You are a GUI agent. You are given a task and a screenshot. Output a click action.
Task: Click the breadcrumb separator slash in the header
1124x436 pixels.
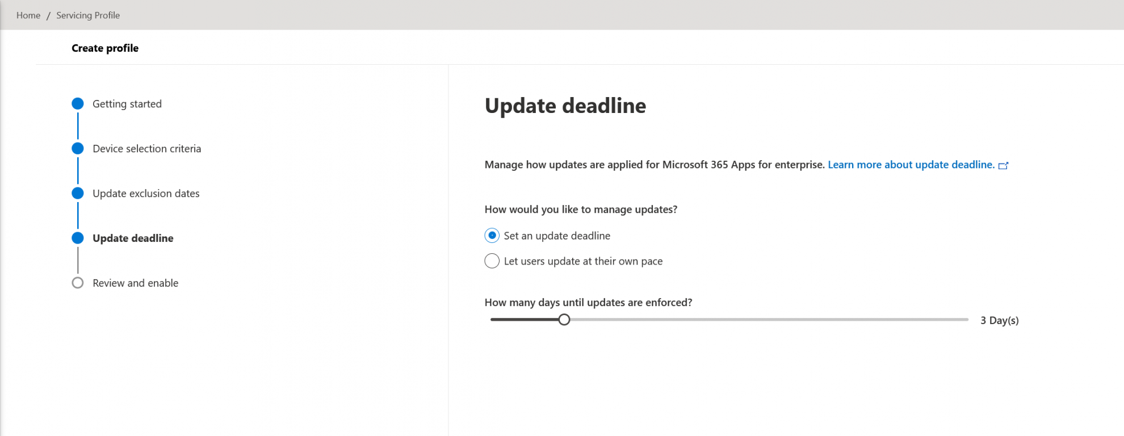coord(48,15)
